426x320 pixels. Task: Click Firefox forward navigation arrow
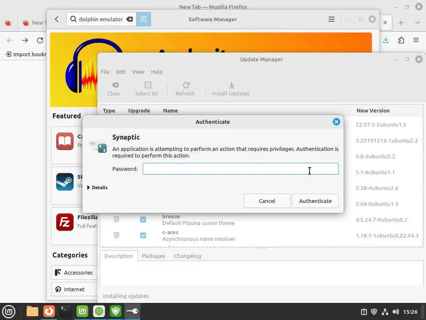25,40
